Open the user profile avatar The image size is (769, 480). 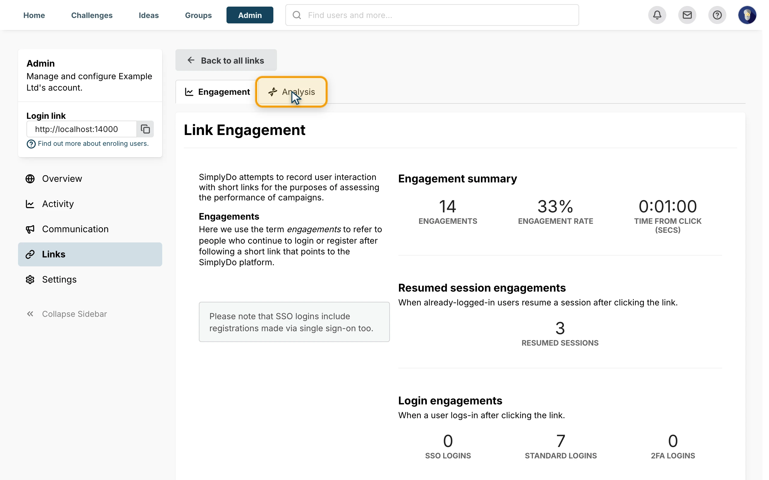point(747,15)
